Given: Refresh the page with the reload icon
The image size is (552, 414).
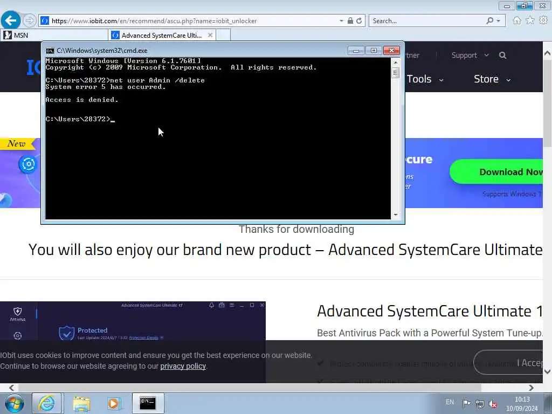Looking at the screenshot, I should (359, 21).
